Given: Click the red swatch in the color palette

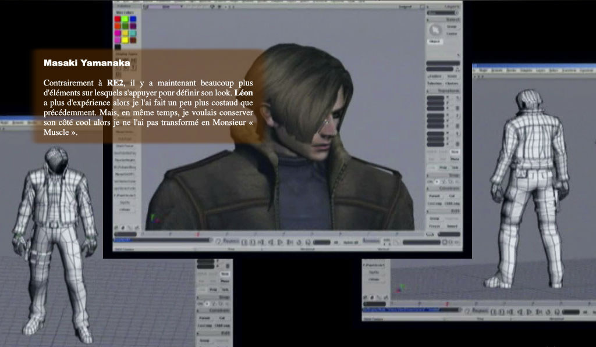Looking at the screenshot, I should click(118, 19).
